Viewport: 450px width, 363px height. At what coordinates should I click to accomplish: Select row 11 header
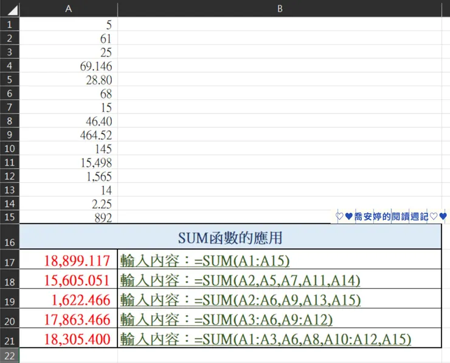[x=10, y=162]
